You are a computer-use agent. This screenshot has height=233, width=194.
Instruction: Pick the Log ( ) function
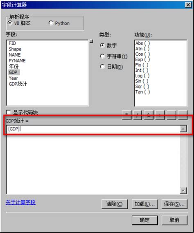point(142,75)
